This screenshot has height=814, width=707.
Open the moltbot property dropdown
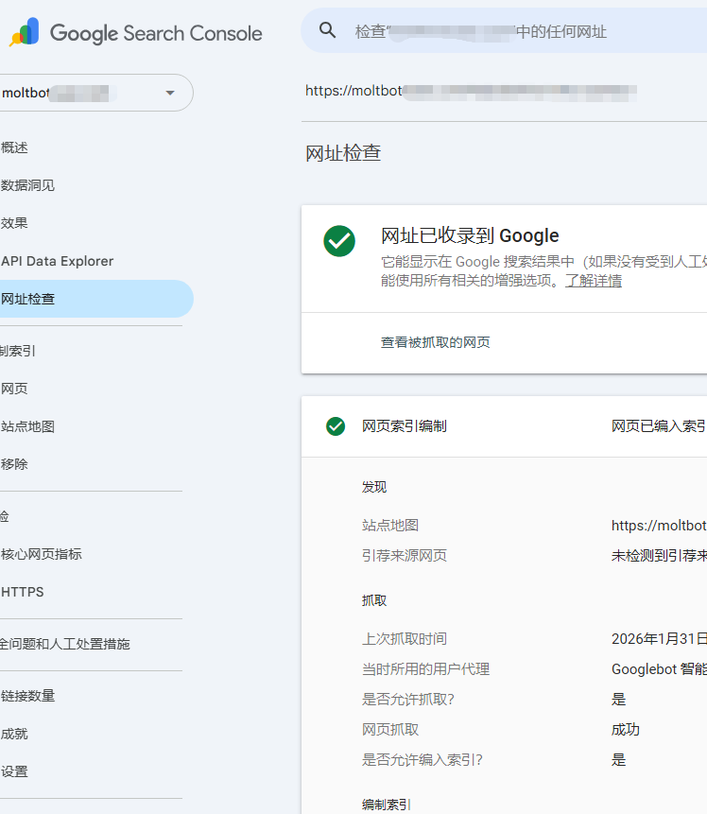click(x=96, y=93)
